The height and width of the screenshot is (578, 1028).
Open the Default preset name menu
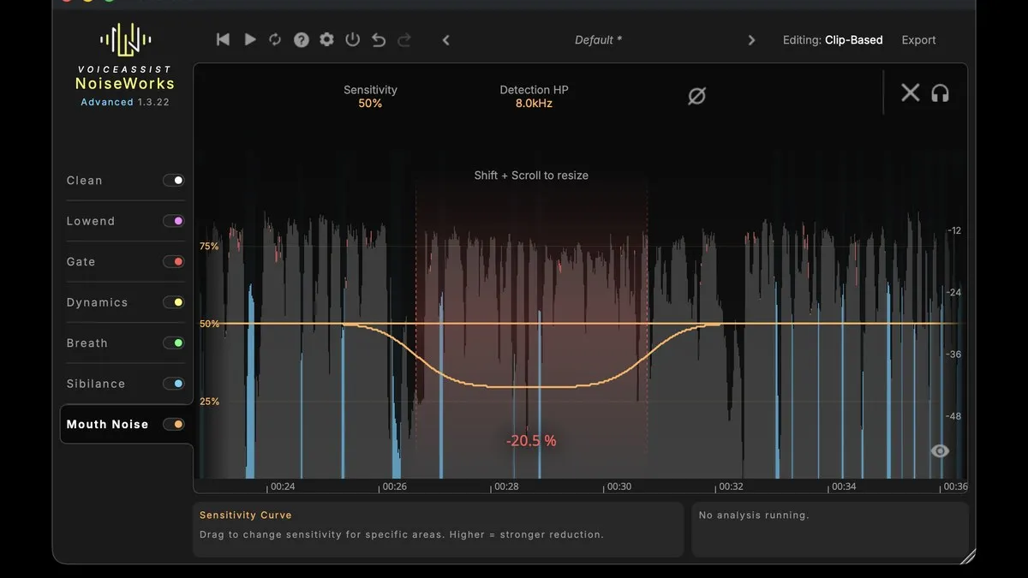(598, 40)
